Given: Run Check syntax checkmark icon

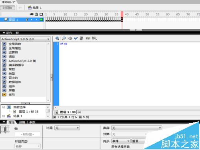Looking at the screenshot, I should pos(76,38).
